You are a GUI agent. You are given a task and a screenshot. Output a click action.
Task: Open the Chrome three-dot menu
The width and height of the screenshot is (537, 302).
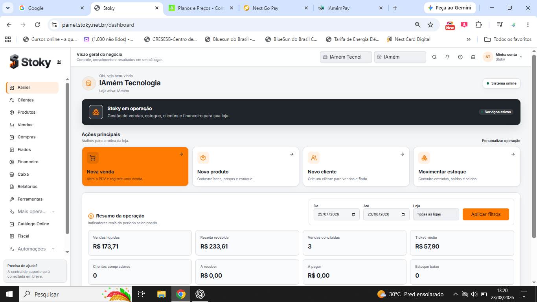coord(528,25)
